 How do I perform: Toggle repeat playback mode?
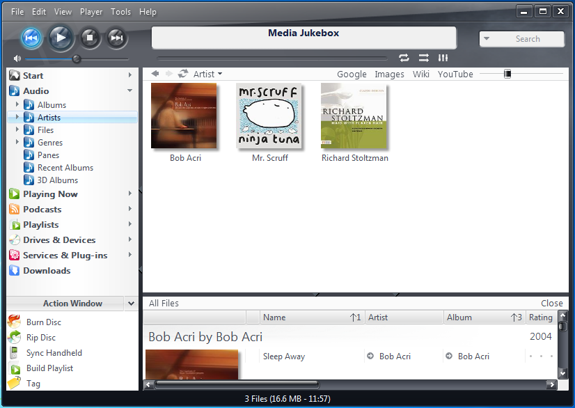click(x=404, y=58)
